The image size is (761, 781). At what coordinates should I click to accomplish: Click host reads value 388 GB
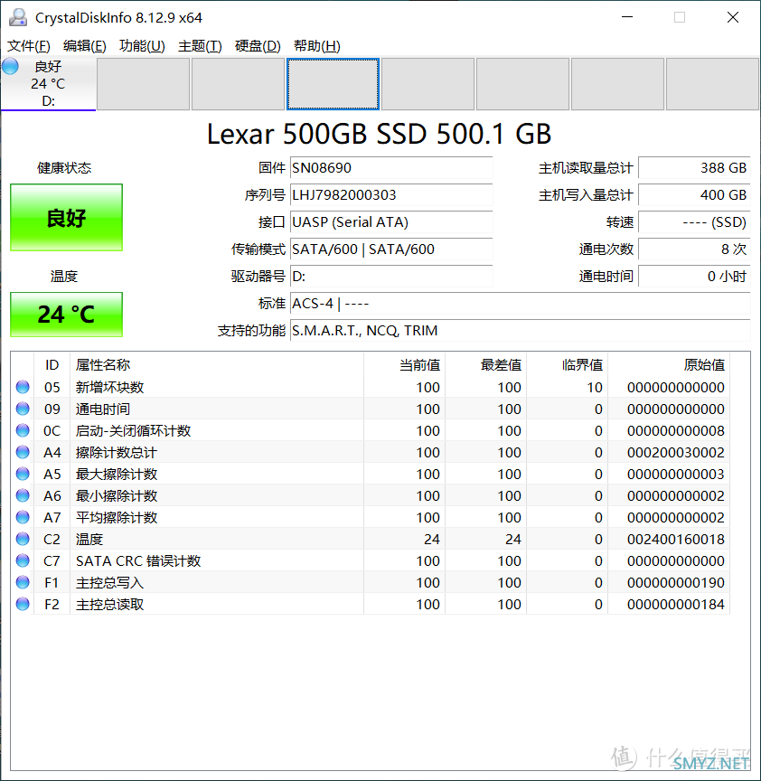pos(694,168)
